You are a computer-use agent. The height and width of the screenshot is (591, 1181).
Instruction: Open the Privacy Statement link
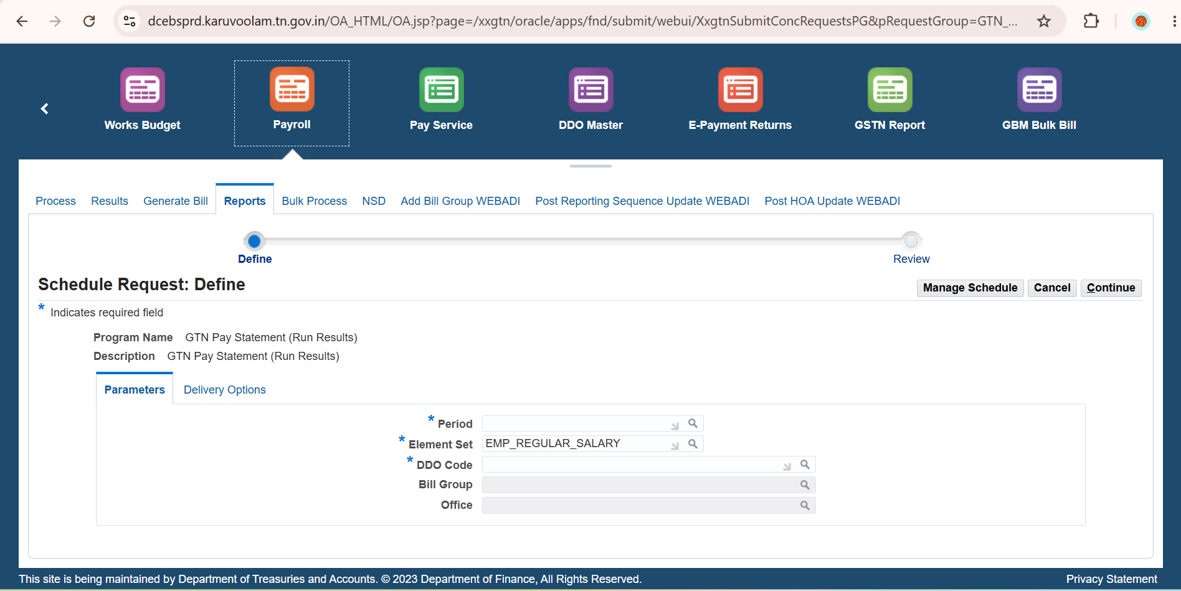(1112, 579)
